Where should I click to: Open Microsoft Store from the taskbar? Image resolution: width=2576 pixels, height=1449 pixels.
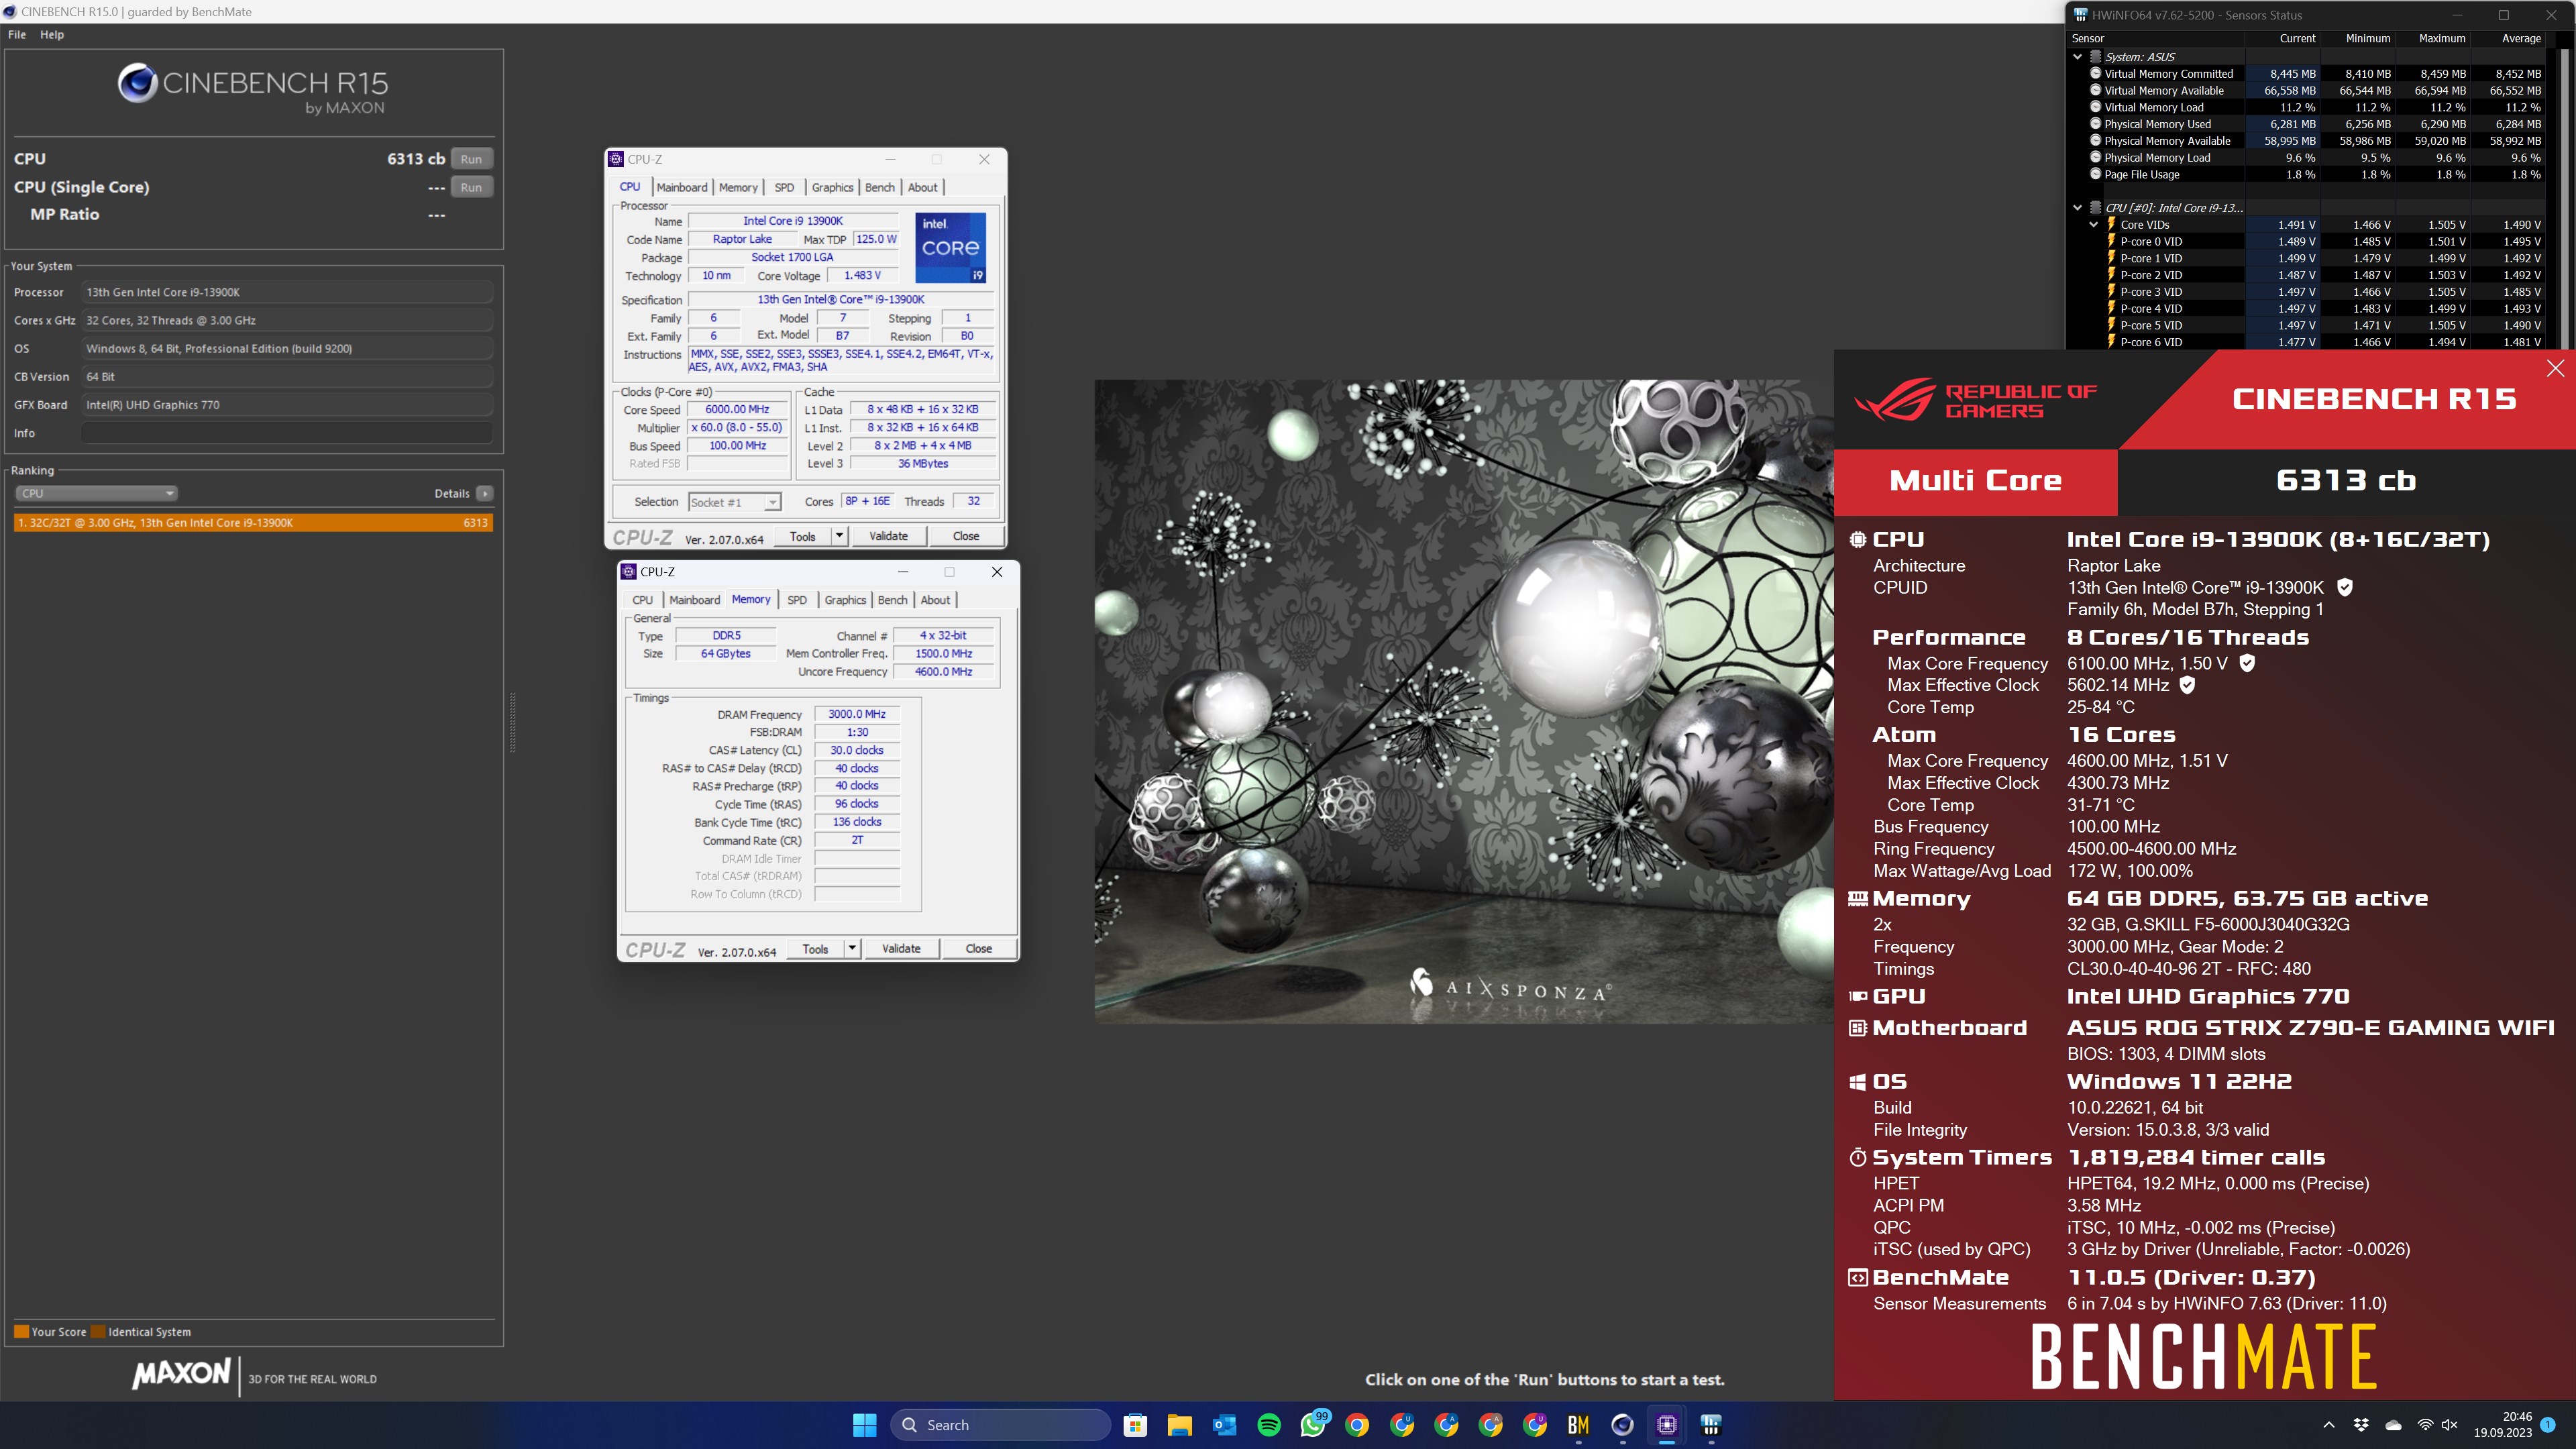tap(1135, 1425)
